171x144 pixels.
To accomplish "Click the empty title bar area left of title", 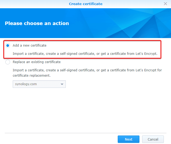I will coord(32,4).
